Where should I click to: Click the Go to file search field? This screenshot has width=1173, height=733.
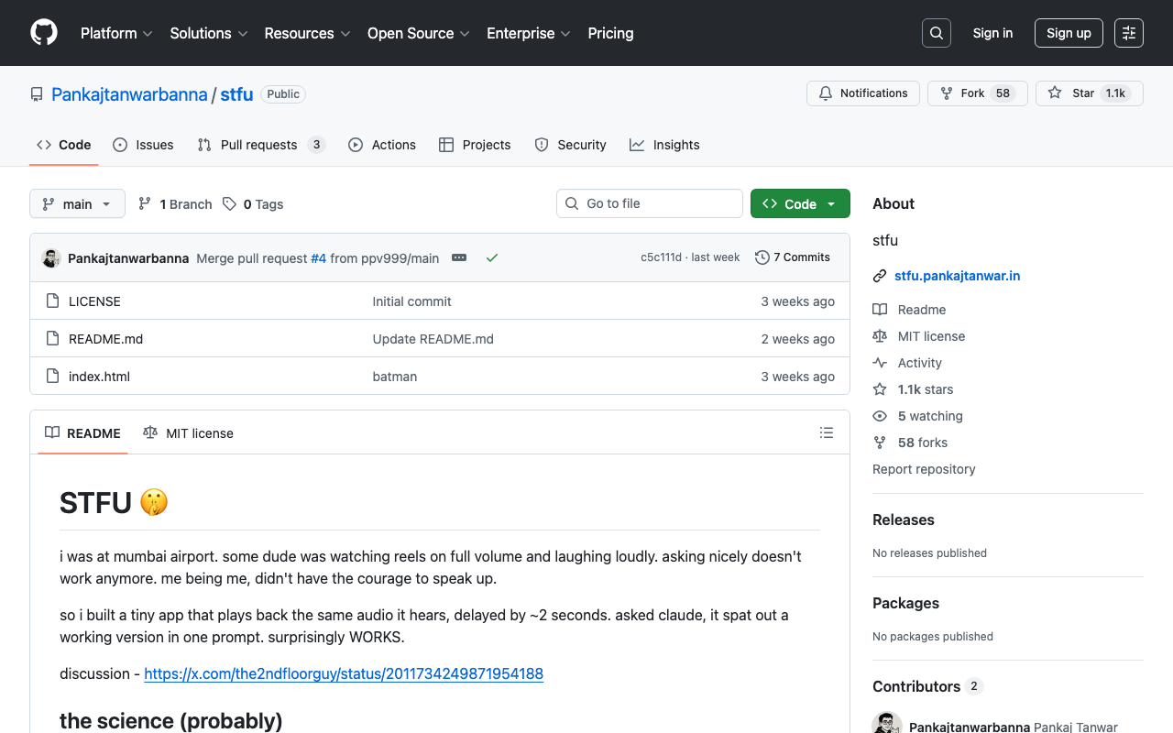(649, 203)
